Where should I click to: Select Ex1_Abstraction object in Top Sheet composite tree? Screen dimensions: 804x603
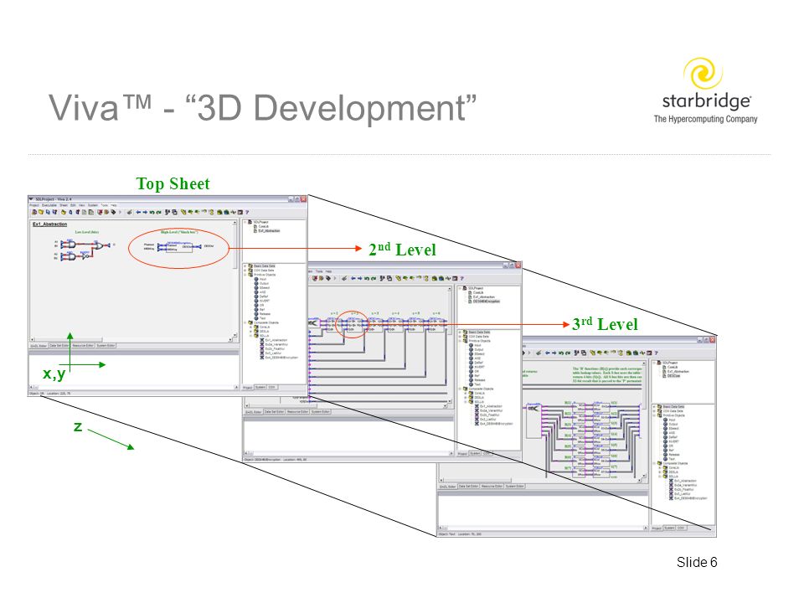(x=273, y=340)
